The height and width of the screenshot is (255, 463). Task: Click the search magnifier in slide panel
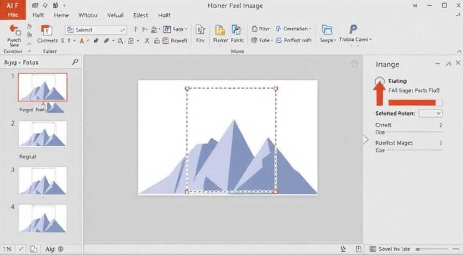click(75, 62)
